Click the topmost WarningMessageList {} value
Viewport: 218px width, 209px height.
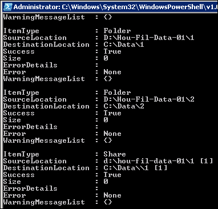click(x=108, y=17)
